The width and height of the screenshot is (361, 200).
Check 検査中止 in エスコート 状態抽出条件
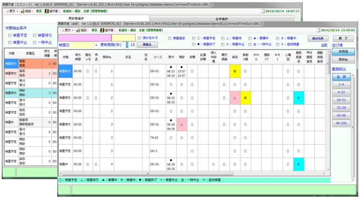click(x=10, y=43)
